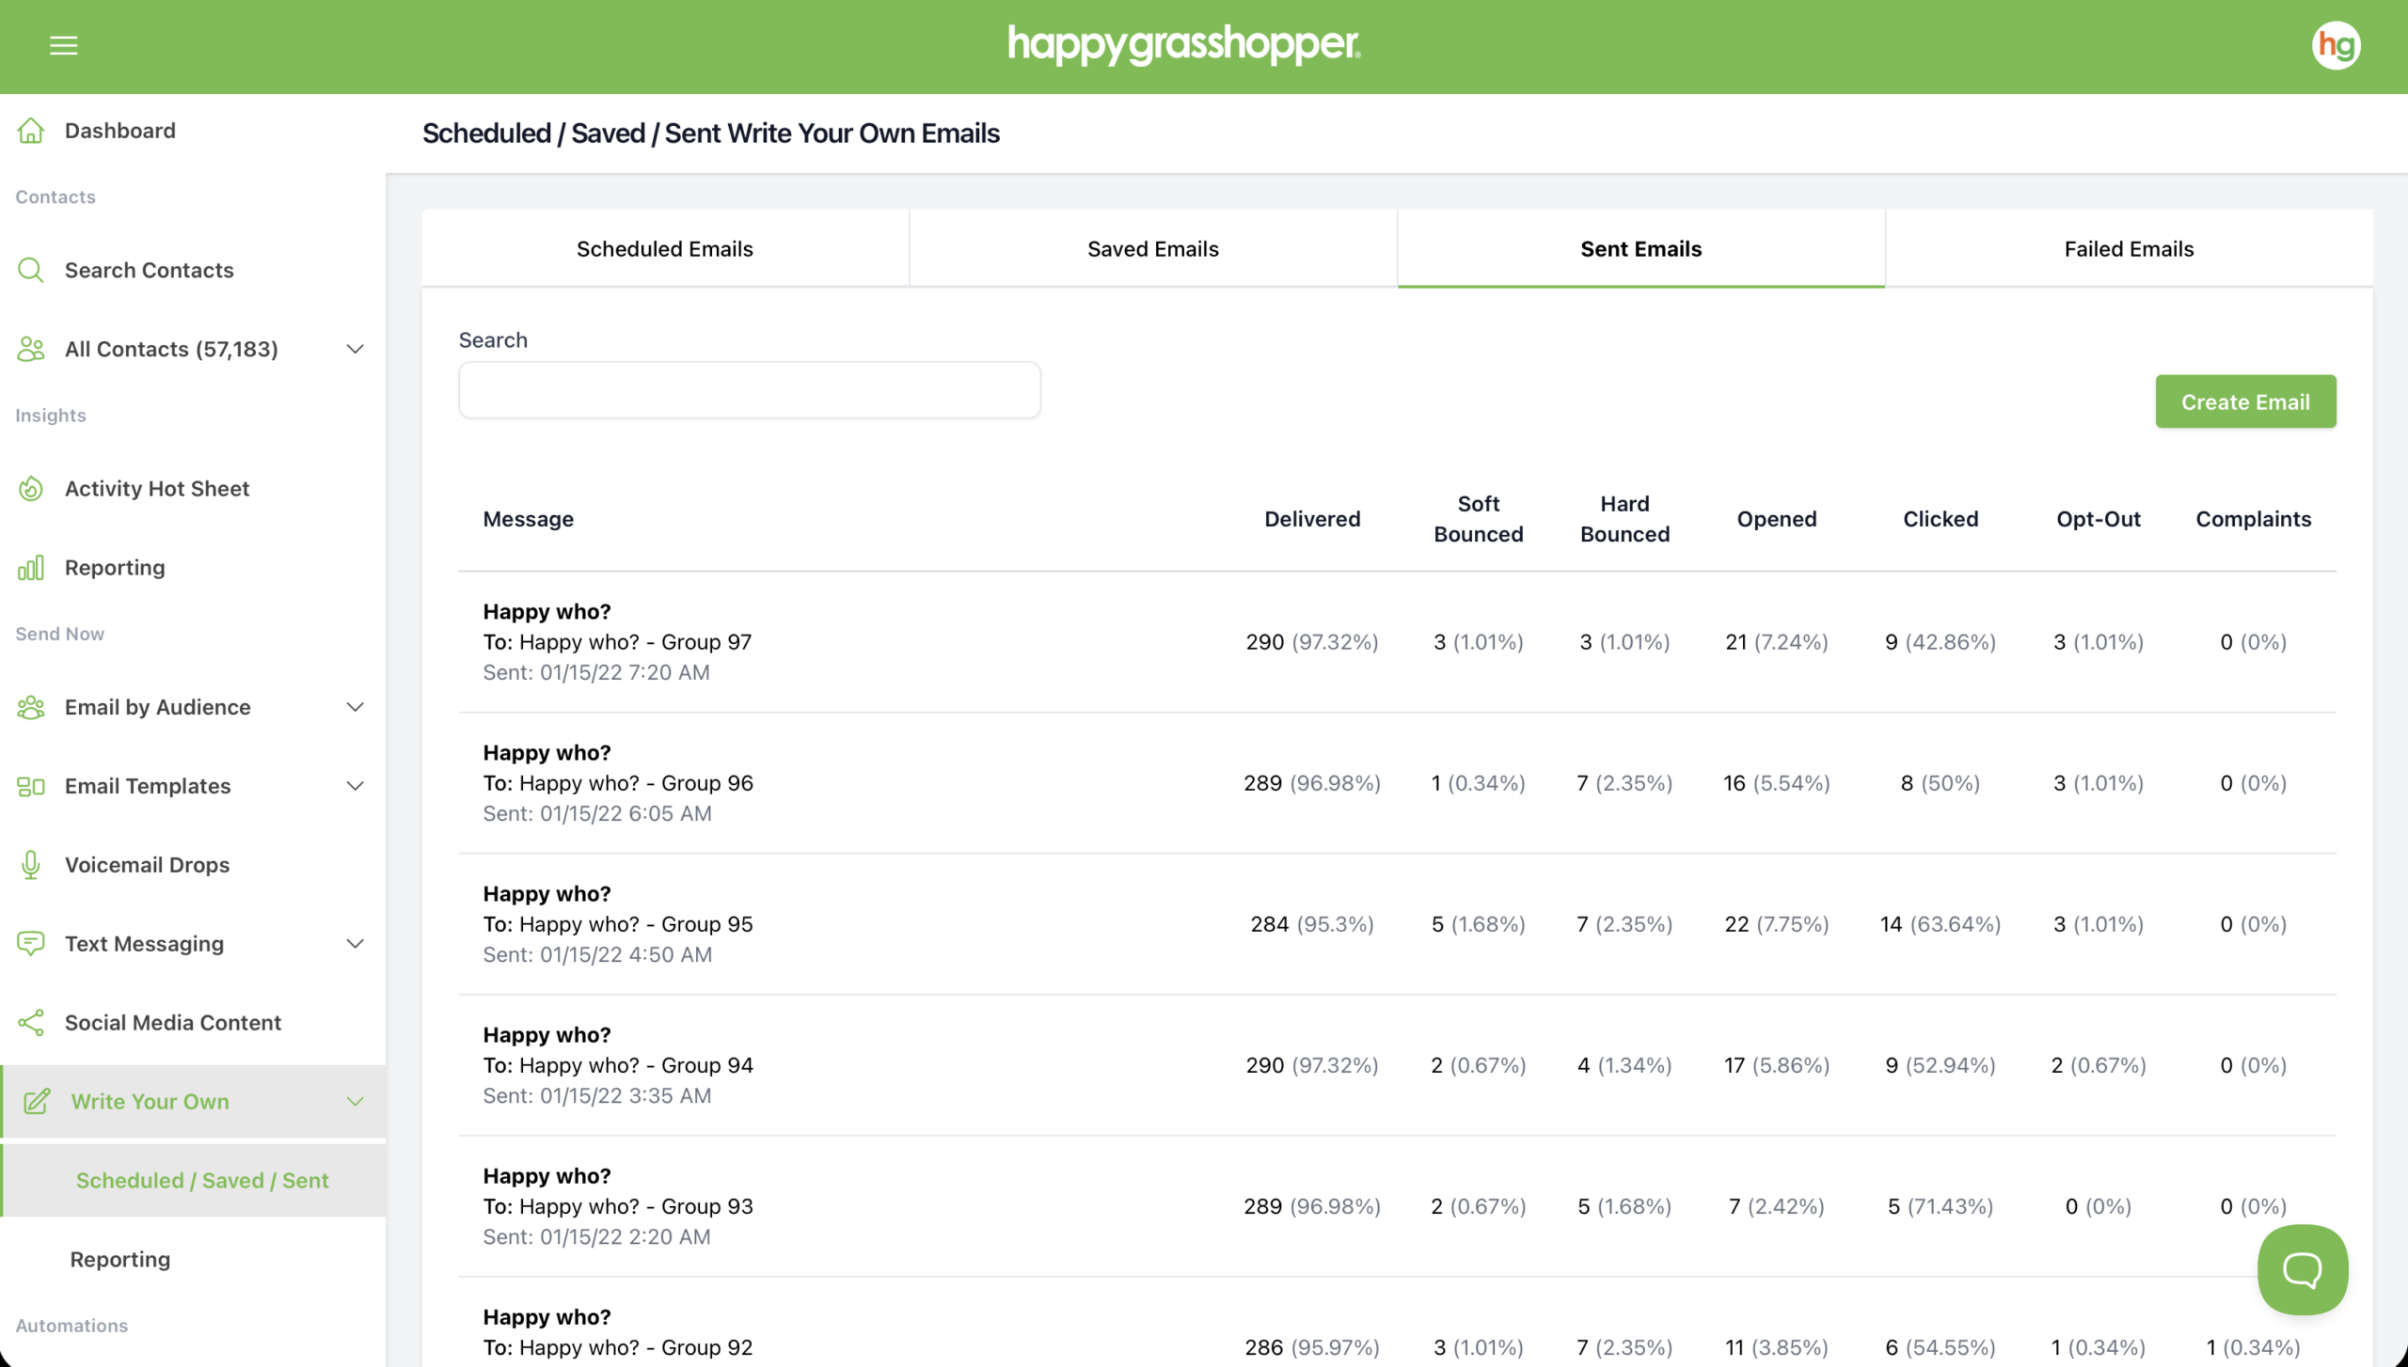Click the Search Contacts magnifier icon

31,270
